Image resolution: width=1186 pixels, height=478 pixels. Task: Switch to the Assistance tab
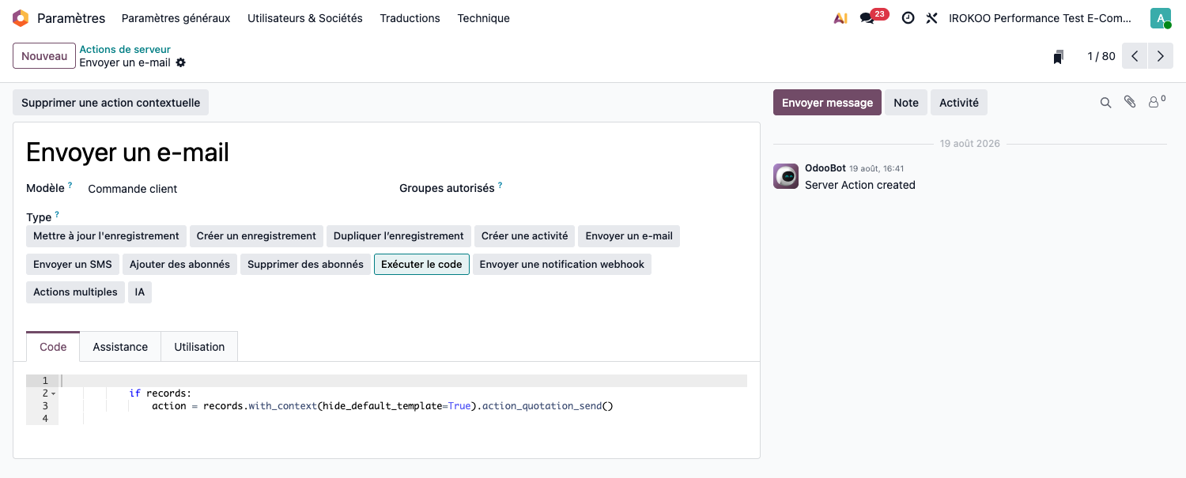point(120,347)
